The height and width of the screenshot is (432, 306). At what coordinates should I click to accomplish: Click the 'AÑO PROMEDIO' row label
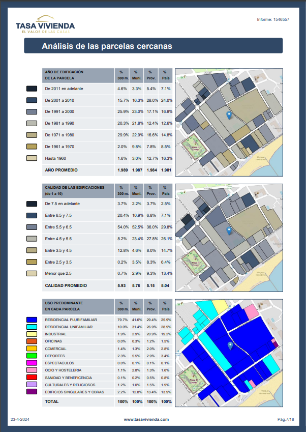(62, 170)
